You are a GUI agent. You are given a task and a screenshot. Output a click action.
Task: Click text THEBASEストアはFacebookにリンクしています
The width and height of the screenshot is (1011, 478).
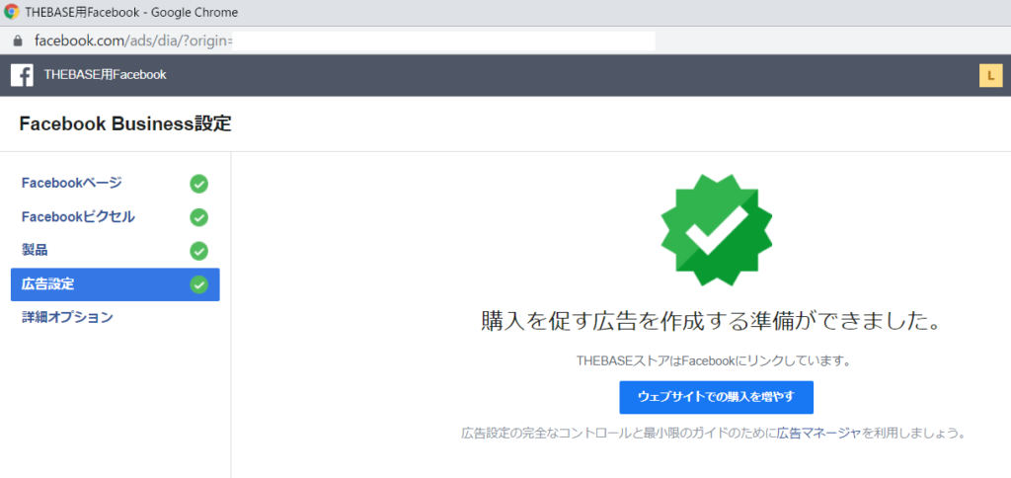pos(714,361)
